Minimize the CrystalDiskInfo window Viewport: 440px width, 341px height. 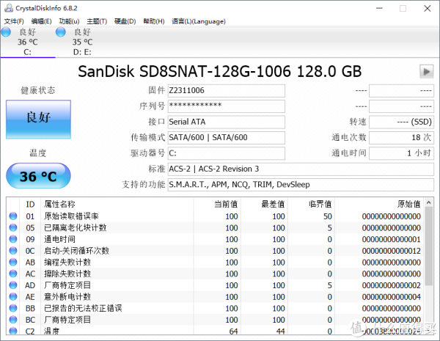[379, 8]
